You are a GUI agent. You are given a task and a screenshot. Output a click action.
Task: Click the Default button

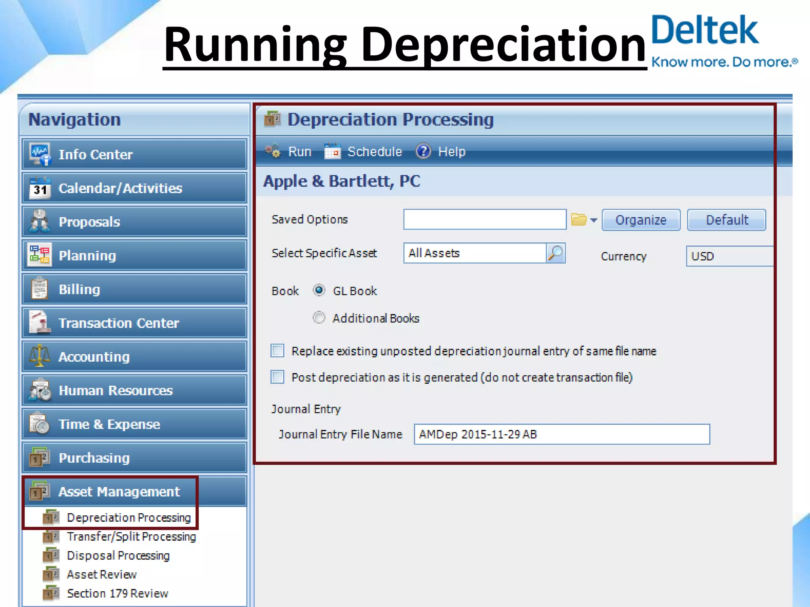point(727,220)
